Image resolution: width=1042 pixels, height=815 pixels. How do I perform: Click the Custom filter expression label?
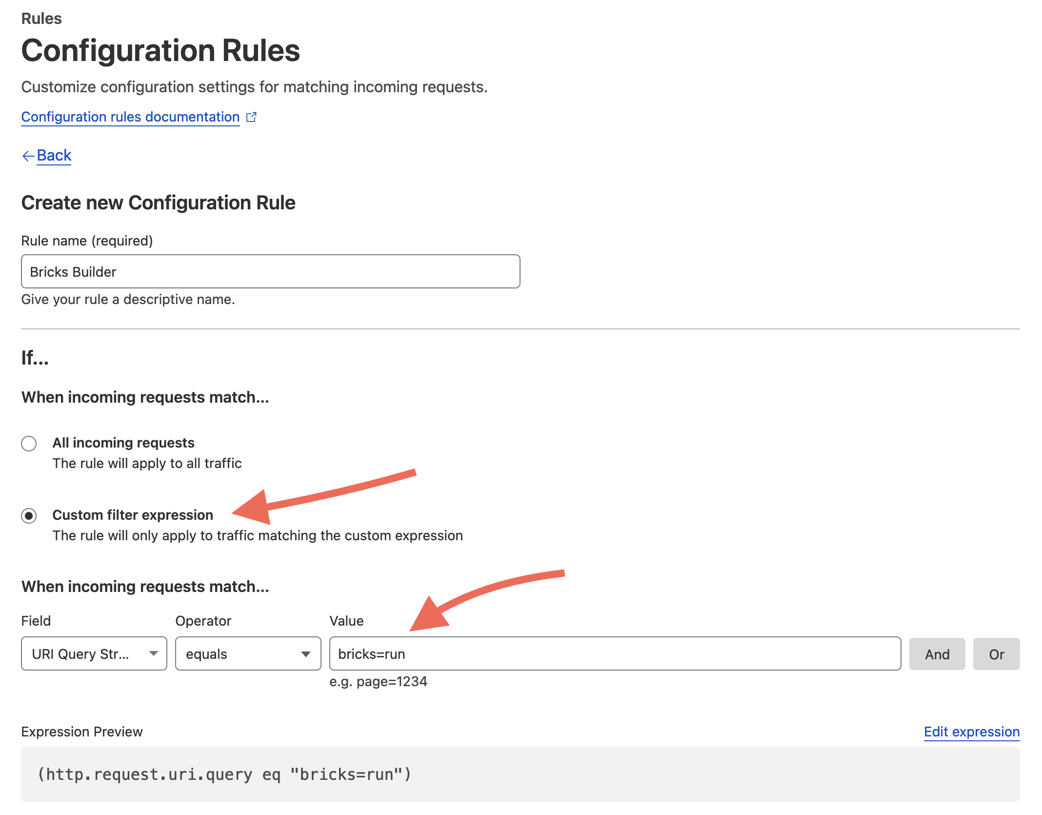tap(133, 515)
